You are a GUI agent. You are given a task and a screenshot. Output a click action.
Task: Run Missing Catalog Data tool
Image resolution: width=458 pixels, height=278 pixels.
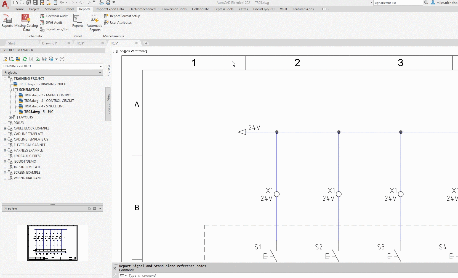pyautogui.click(x=26, y=22)
